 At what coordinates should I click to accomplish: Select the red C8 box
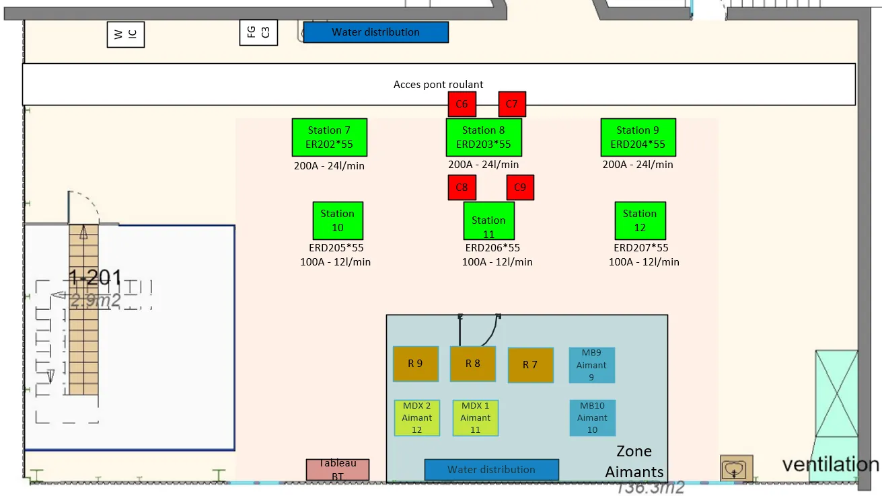[462, 188]
